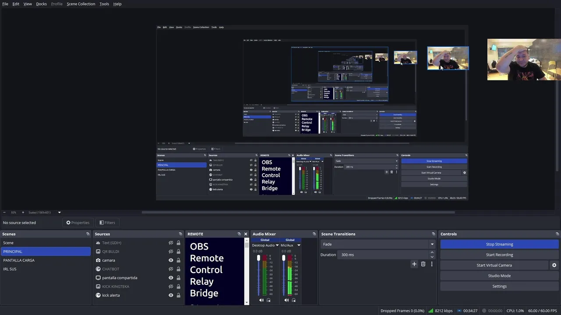The image size is (561, 315).
Task: Open the Scene Collection menu
Action: pos(81,4)
